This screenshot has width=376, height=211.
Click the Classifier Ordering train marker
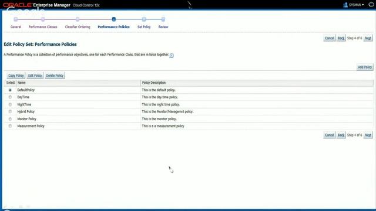point(78,19)
